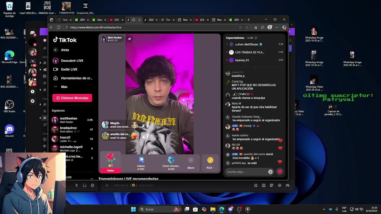Open txycz0 live channel

point(72,139)
